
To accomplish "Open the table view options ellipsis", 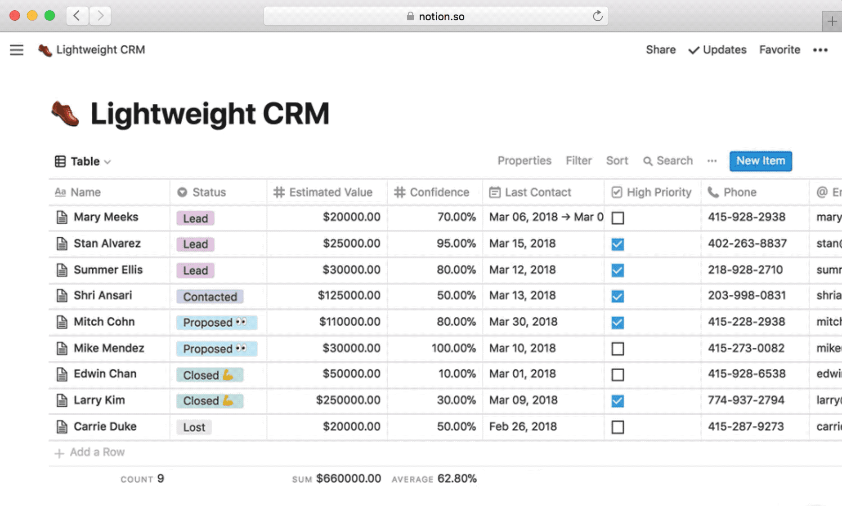I will point(712,161).
